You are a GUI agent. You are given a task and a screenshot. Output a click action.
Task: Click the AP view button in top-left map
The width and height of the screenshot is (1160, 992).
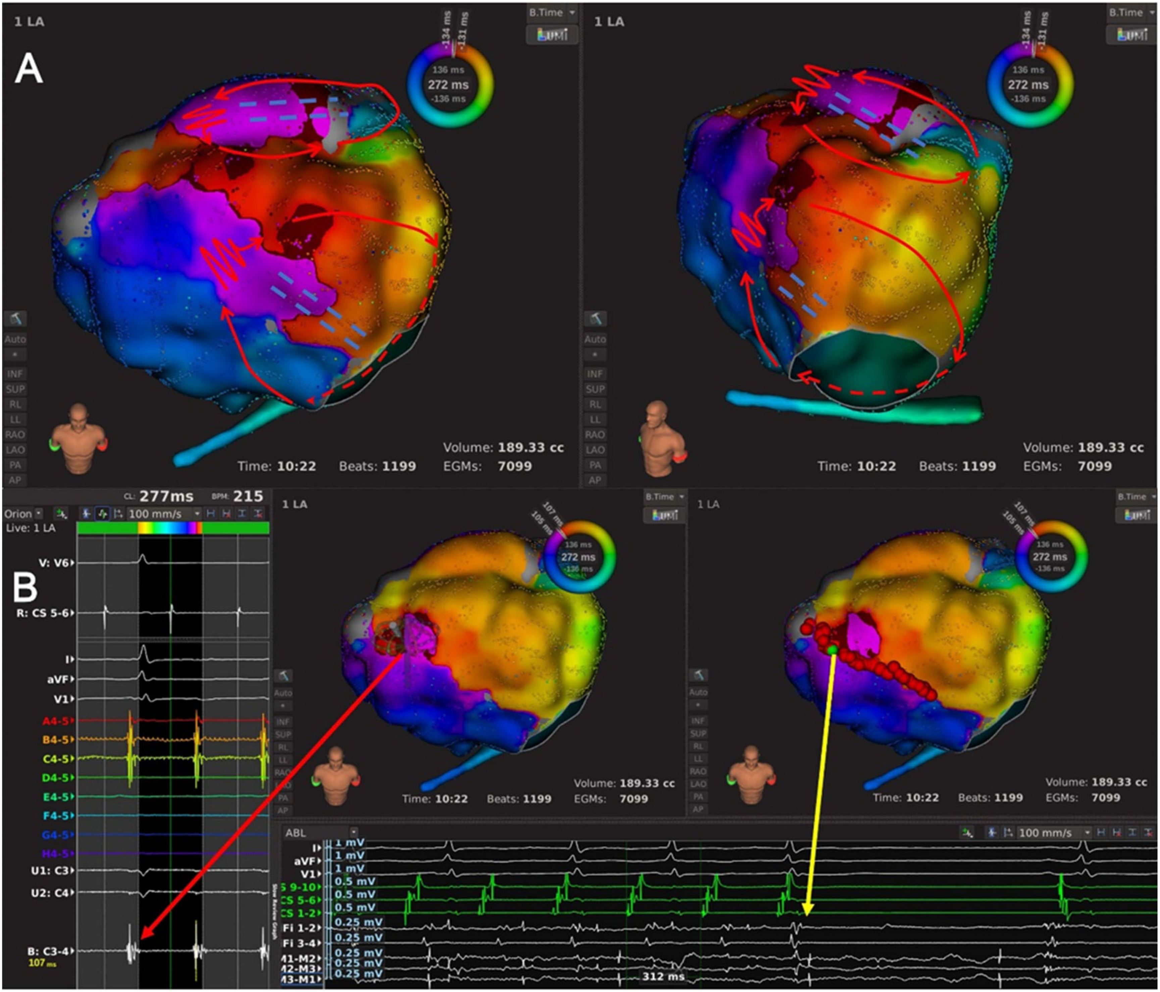15,480
